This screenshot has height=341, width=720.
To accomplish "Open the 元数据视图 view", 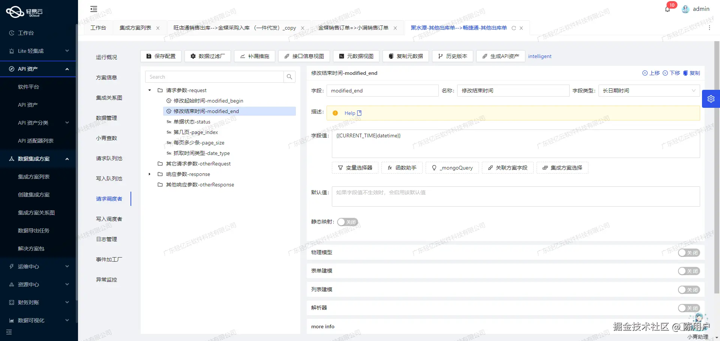I will (356, 56).
